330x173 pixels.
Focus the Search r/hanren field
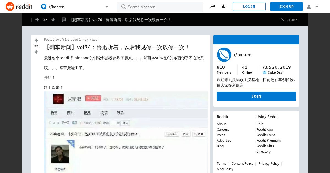click(160, 7)
